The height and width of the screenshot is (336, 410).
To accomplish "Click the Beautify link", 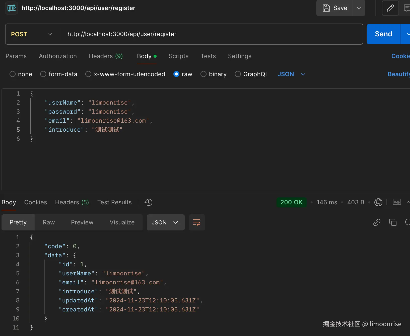I will click(x=398, y=74).
